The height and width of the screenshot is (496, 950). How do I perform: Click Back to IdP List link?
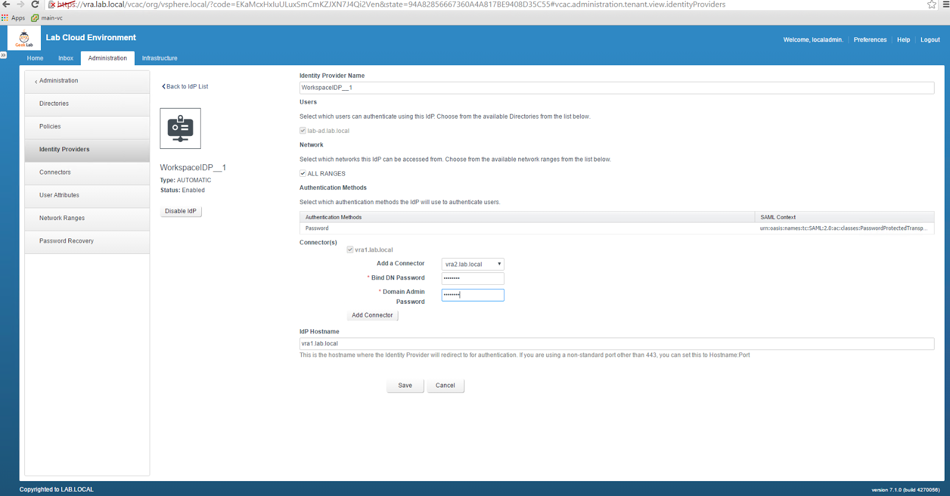click(185, 87)
